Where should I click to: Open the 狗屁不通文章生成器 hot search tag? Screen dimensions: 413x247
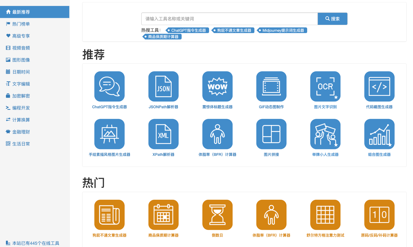(x=233, y=30)
